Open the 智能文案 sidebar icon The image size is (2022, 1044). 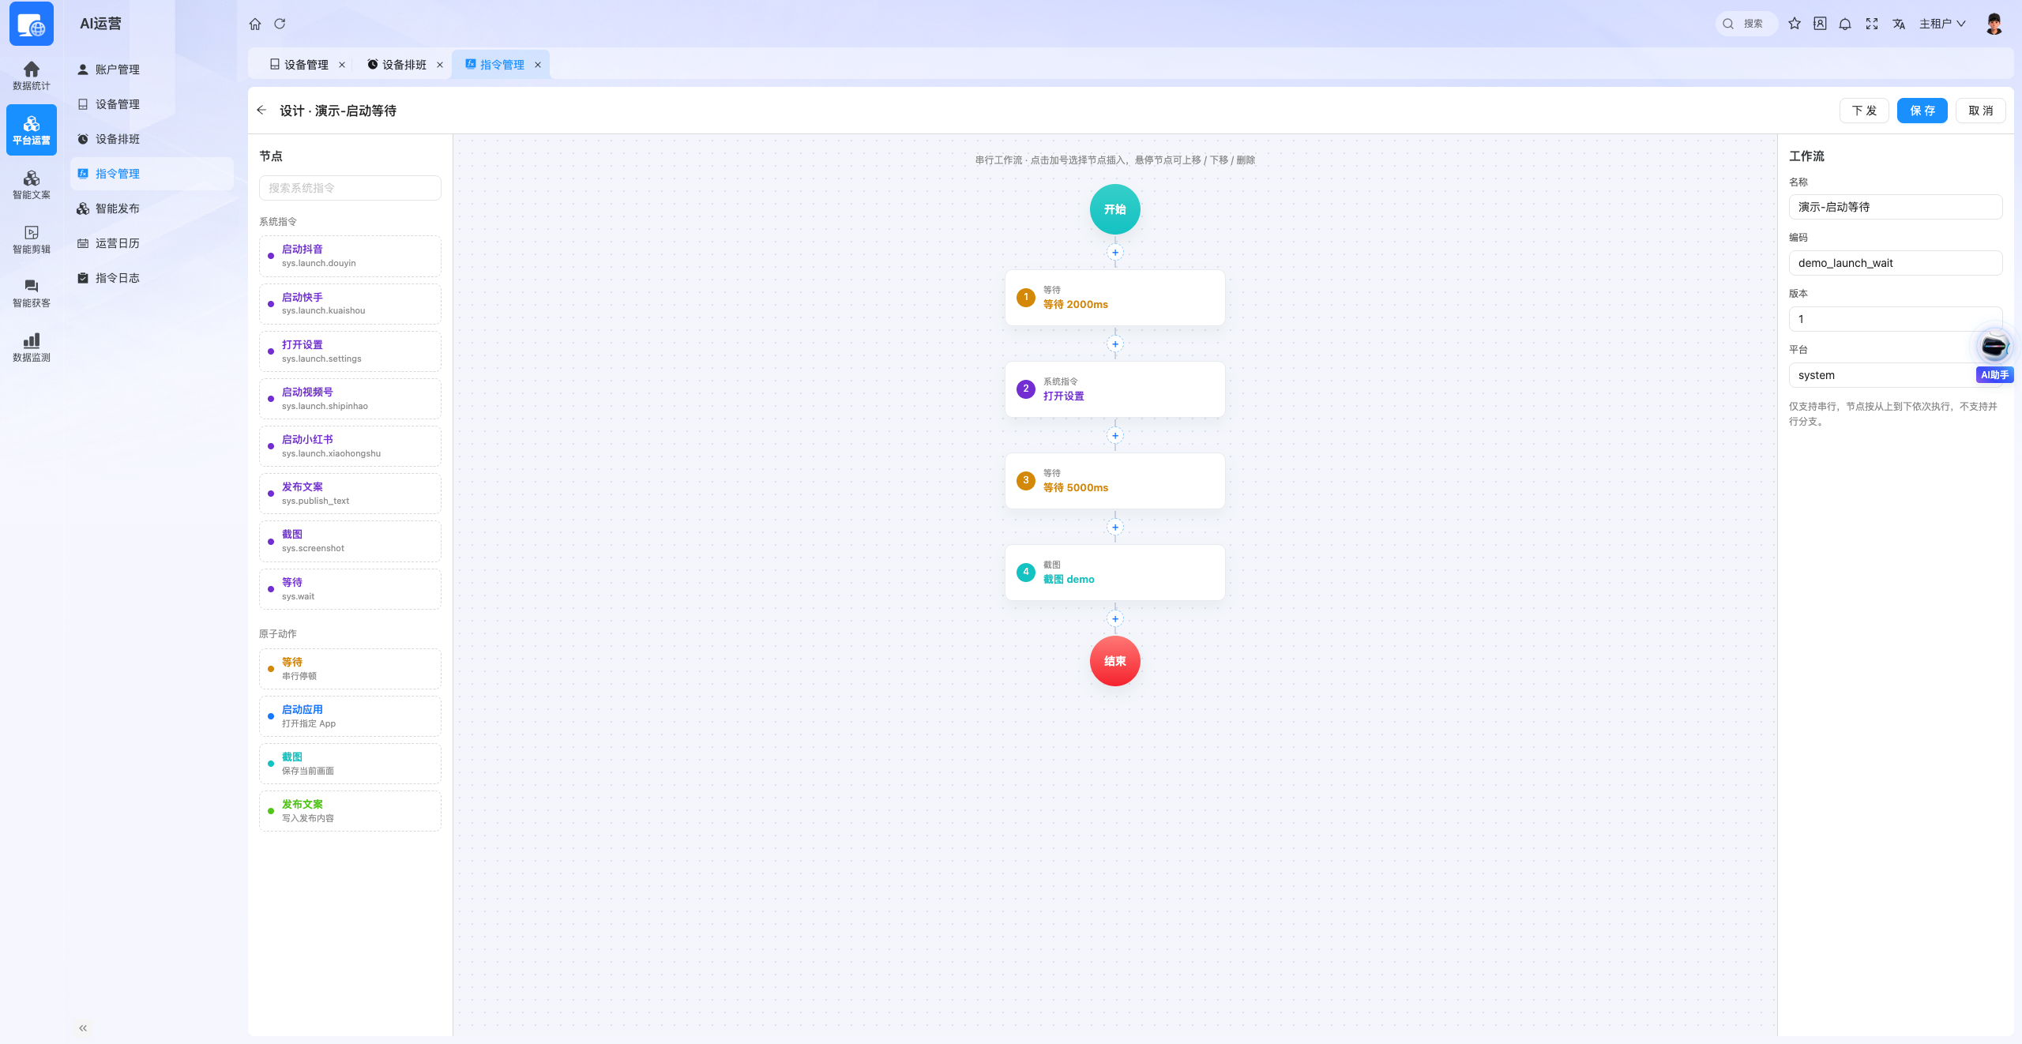point(32,185)
